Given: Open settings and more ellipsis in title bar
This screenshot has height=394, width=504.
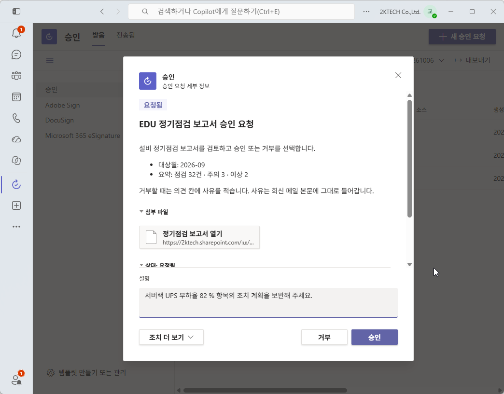Looking at the screenshot, I should pos(366,12).
